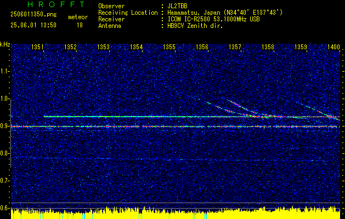
Task: Click the date stamp 25.06.01 13:50
Action: (x=33, y=25)
